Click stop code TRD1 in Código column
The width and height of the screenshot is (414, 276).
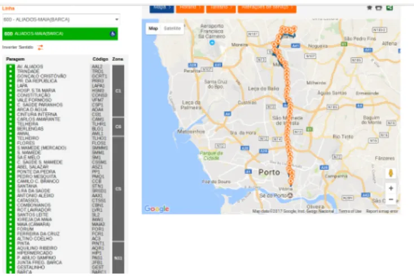coord(98,72)
